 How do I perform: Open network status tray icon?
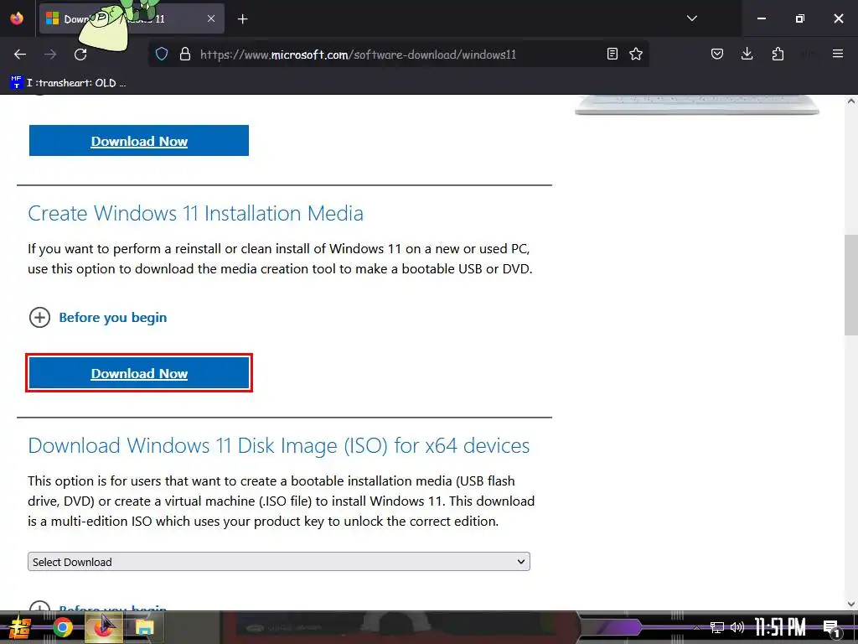(717, 627)
